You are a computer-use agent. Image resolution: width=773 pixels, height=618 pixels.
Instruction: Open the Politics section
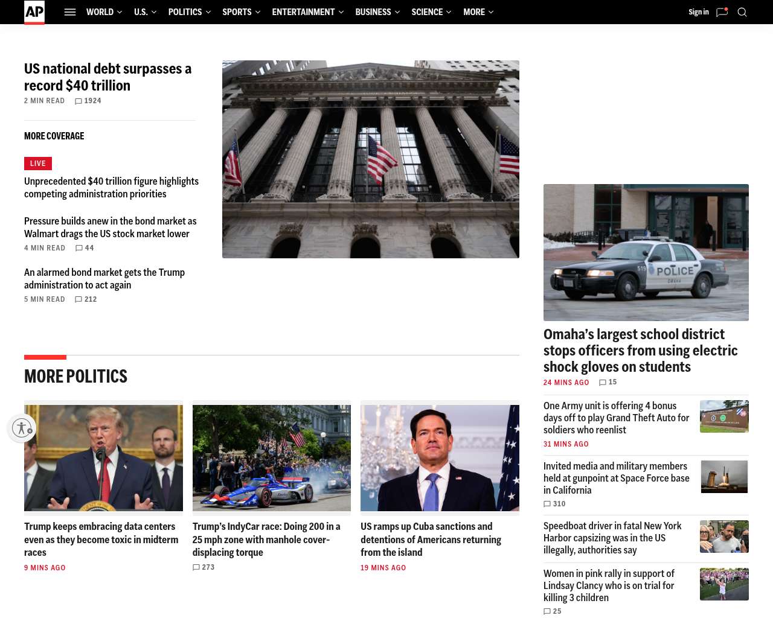tap(185, 12)
